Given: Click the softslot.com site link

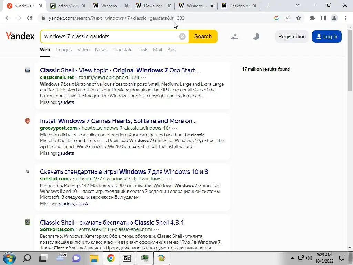Looking at the screenshot, I should (54, 179).
